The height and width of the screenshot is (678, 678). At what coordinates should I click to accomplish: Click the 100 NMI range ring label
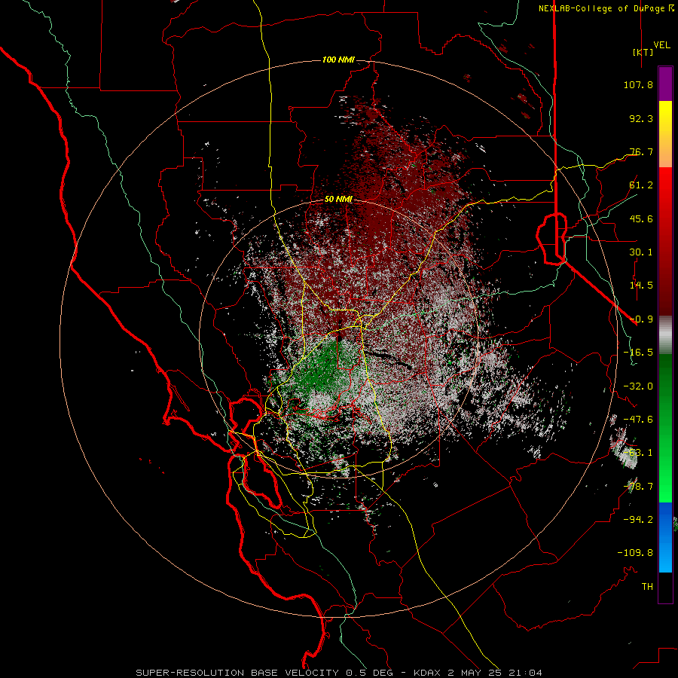(x=338, y=60)
